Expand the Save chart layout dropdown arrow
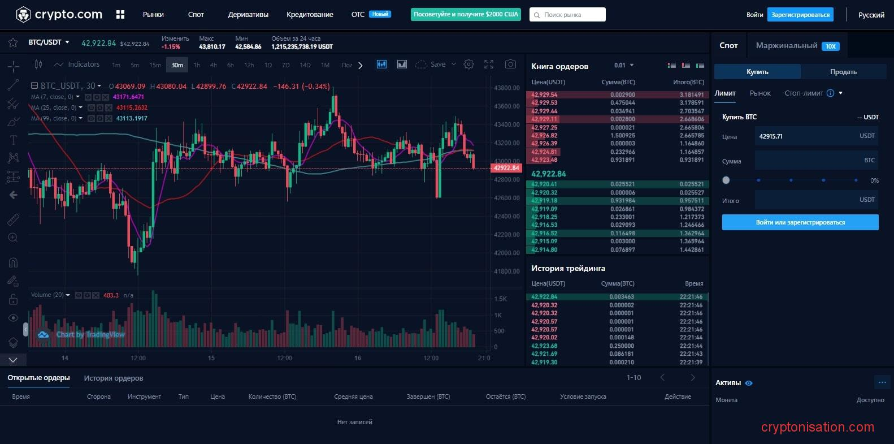This screenshot has height=444, width=894. (x=453, y=64)
